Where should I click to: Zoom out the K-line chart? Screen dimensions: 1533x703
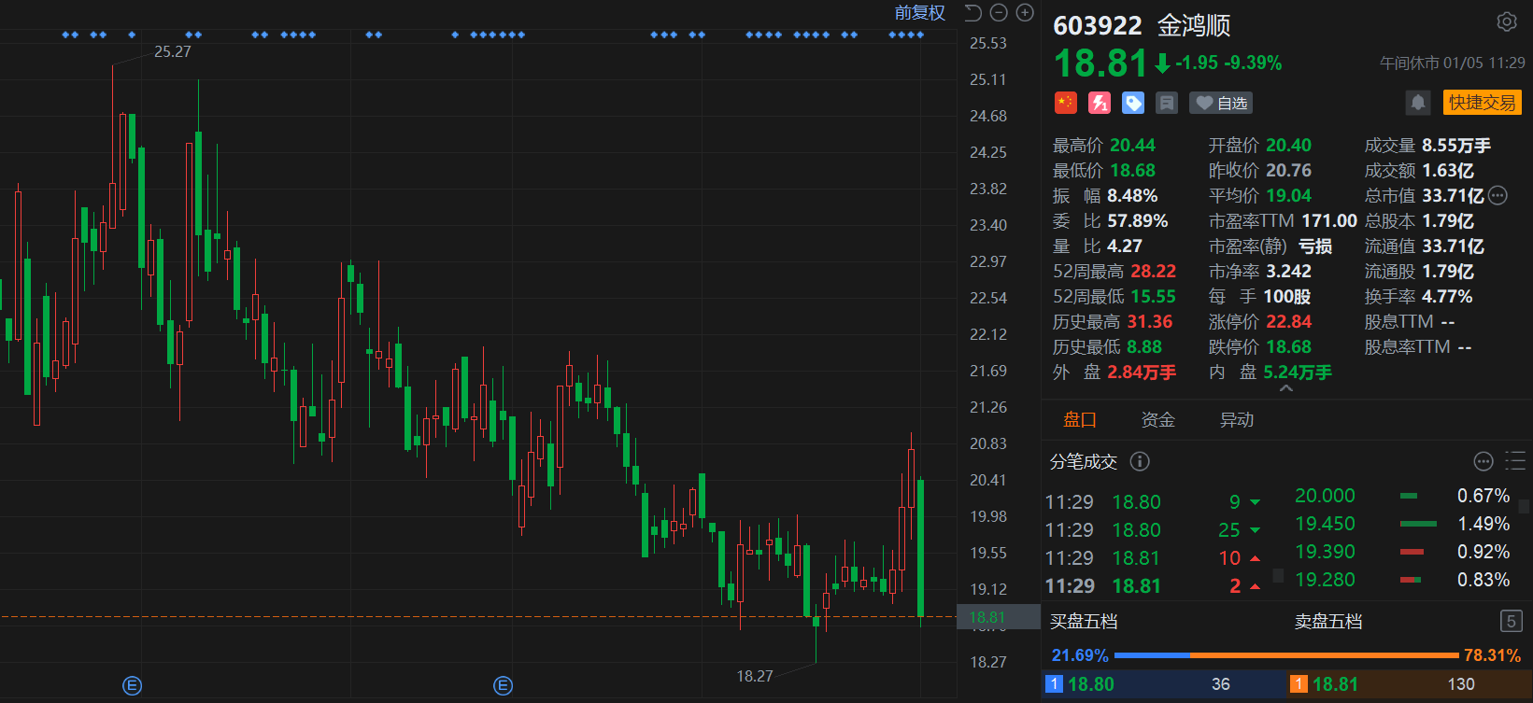[999, 12]
